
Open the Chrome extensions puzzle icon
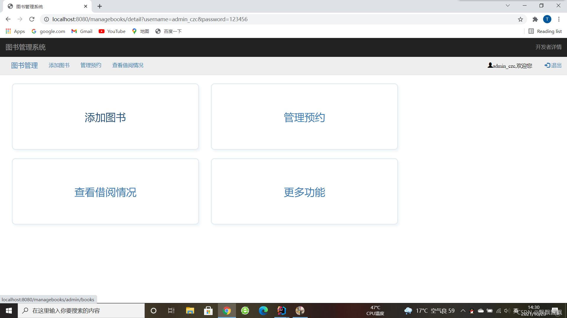[535, 19]
